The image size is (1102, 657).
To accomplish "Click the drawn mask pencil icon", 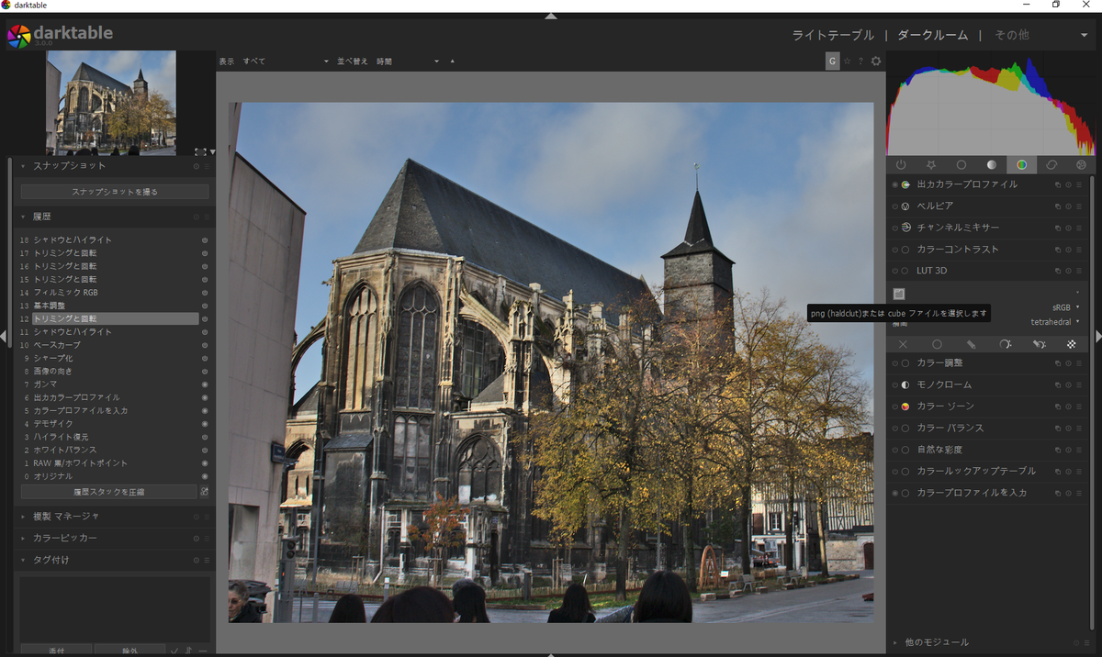I will point(973,343).
